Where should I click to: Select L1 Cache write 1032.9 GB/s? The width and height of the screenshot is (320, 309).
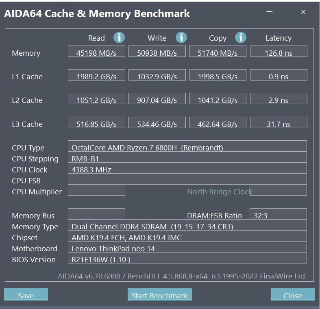157,75
